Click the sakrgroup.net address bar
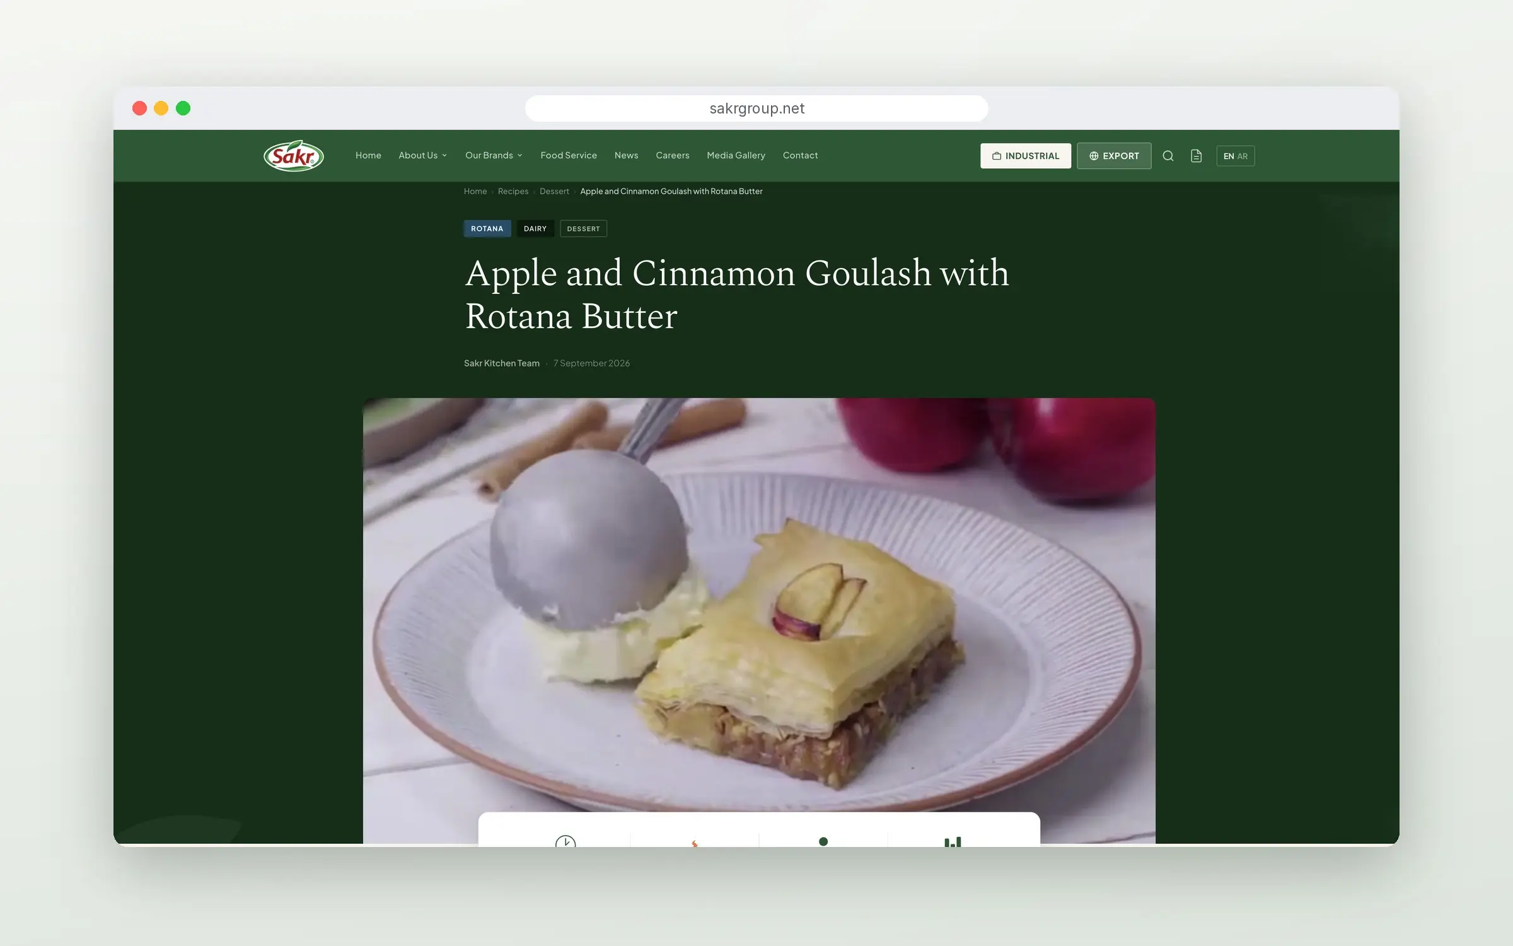Screen dimensions: 1513x946 tap(756, 108)
